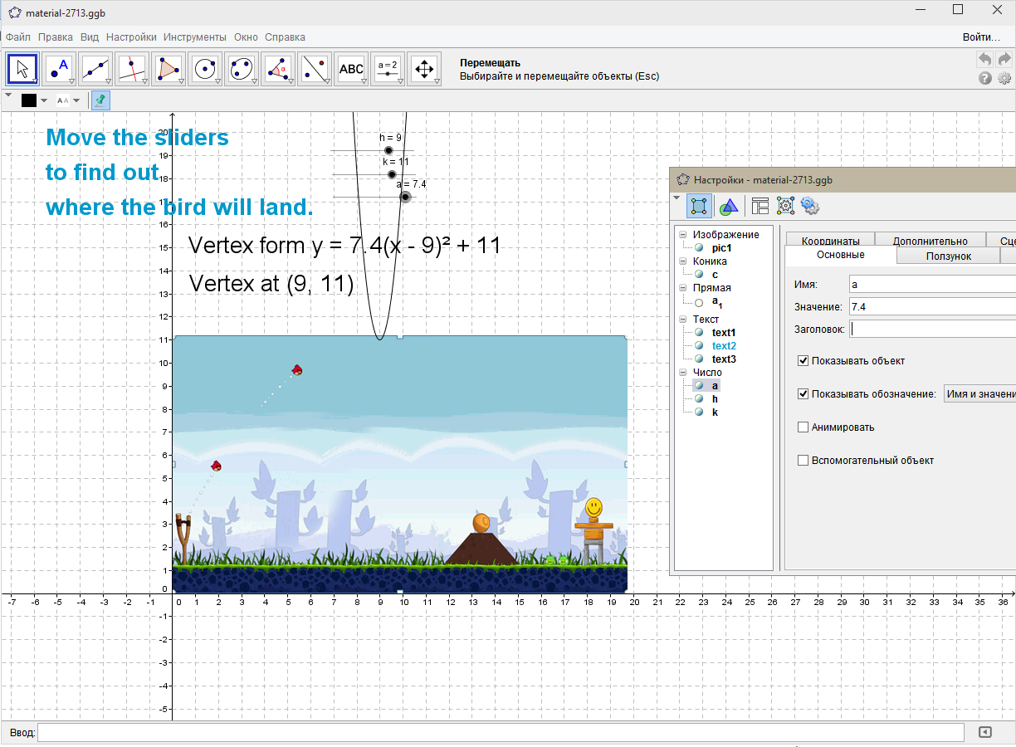Click the Redo arrow
Screen dimensions: 1016x747
(1004, 60)
